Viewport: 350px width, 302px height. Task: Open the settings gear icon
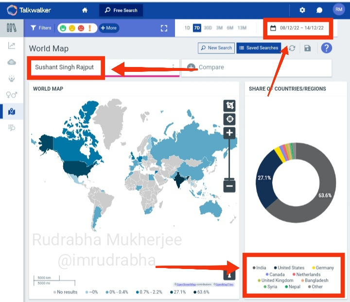(x=302, y=10)
